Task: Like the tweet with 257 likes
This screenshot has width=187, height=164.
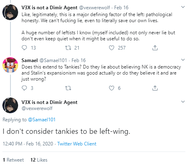Action: pos(111,48)
